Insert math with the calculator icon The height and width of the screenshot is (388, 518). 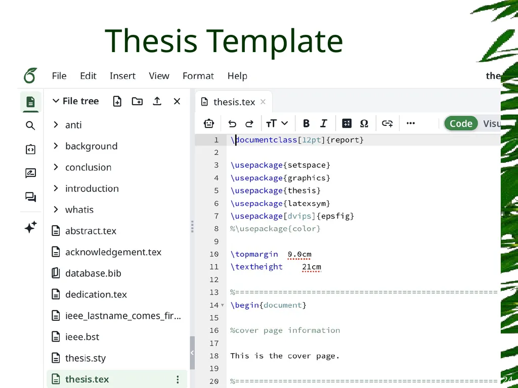tap(347, 123)
